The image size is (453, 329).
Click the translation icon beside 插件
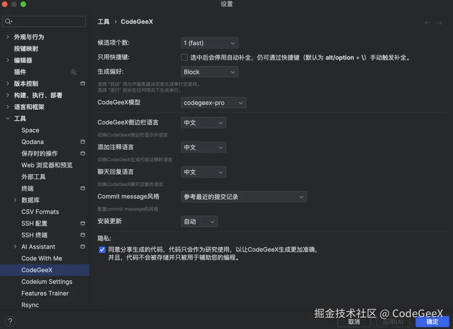tap(73, 72)
